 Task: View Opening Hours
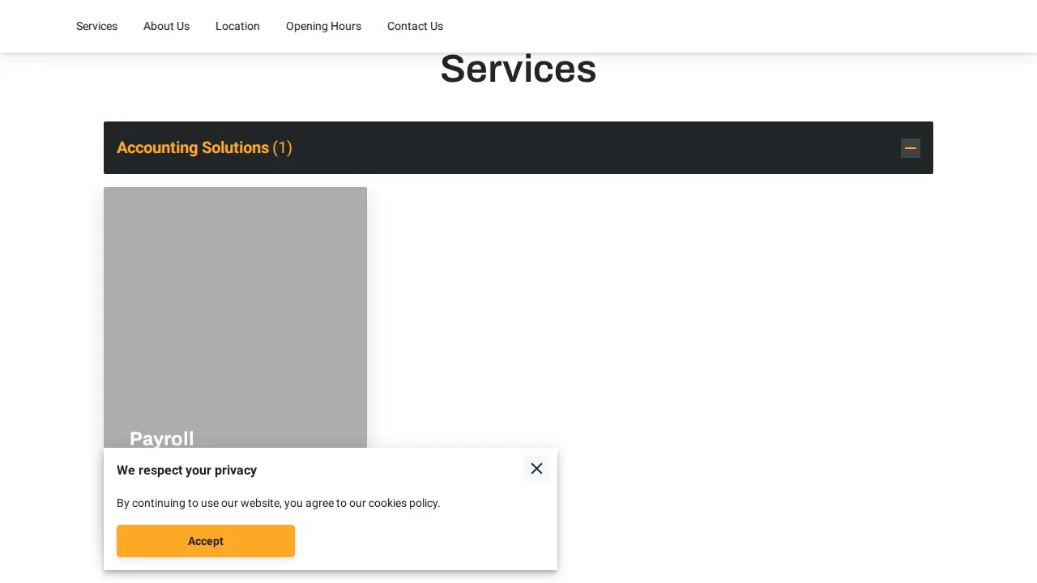[323, 26]
